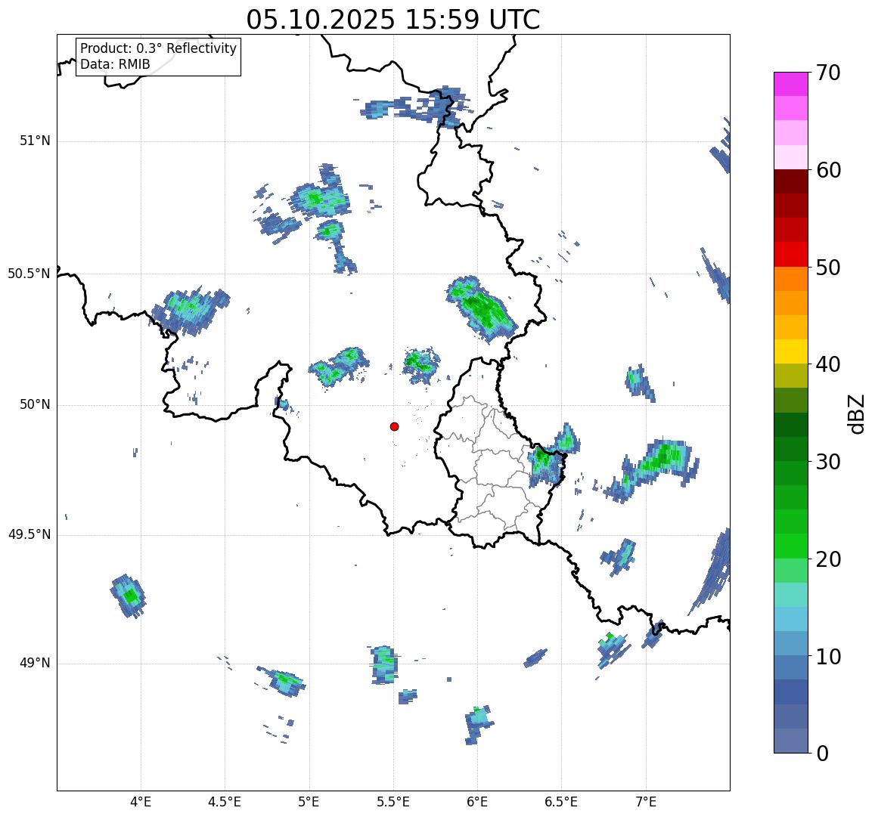Click the 50.5°N latitude label

coord(29,274)
